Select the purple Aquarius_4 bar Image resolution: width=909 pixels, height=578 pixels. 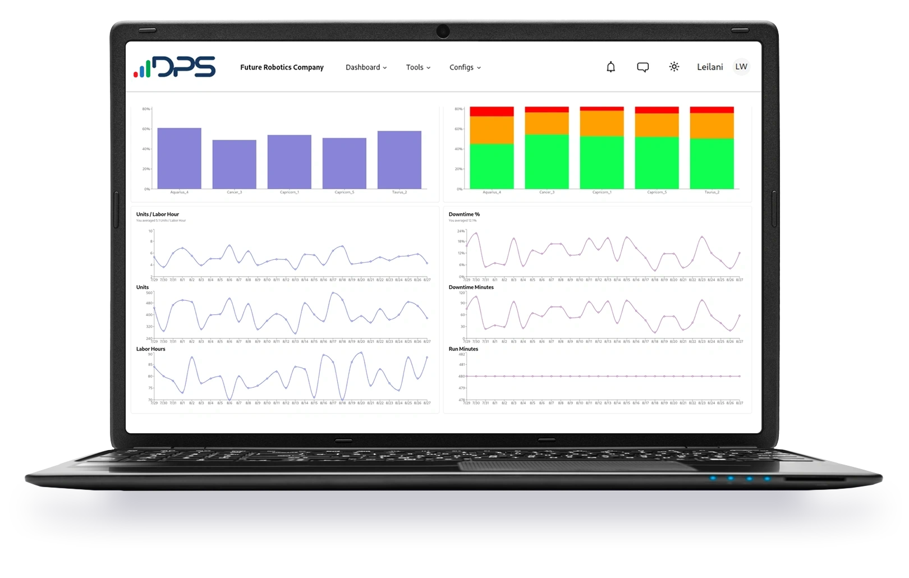pos(179,158)
